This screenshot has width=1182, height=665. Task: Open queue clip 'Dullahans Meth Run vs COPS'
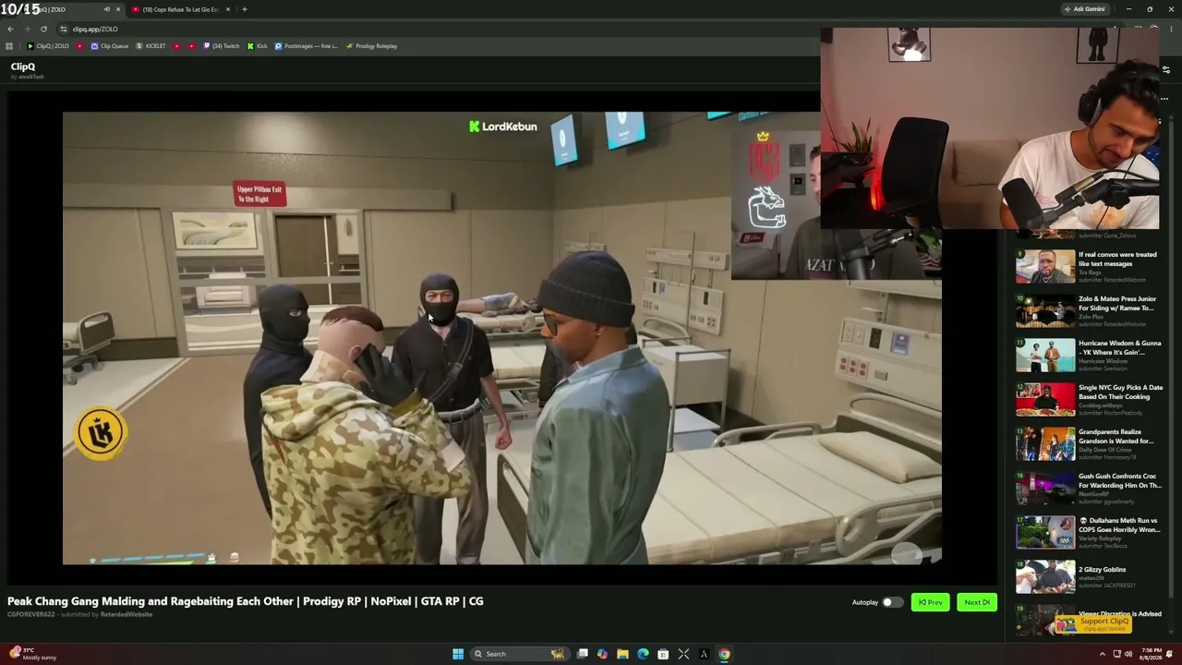tap(1090, 532)
